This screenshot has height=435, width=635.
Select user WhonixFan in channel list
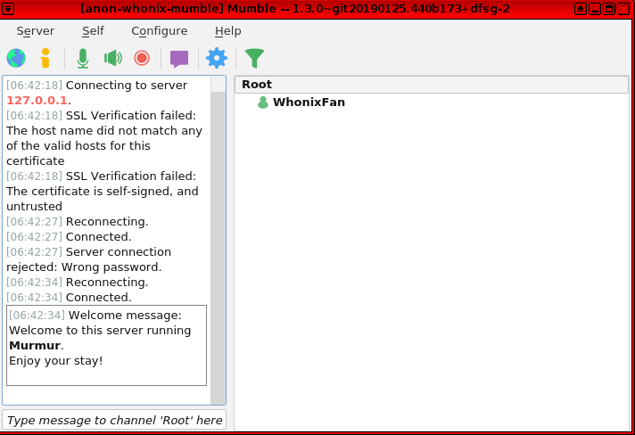(x=309, y=103)
